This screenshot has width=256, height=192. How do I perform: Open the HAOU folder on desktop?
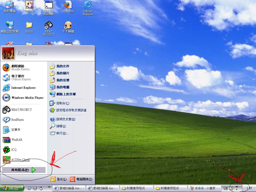coord(29,27)
